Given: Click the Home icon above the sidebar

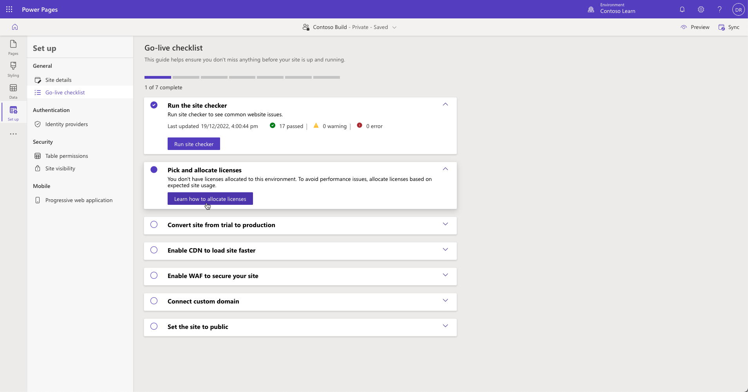Looking at the screenshot, I should (x=14, y=27).
